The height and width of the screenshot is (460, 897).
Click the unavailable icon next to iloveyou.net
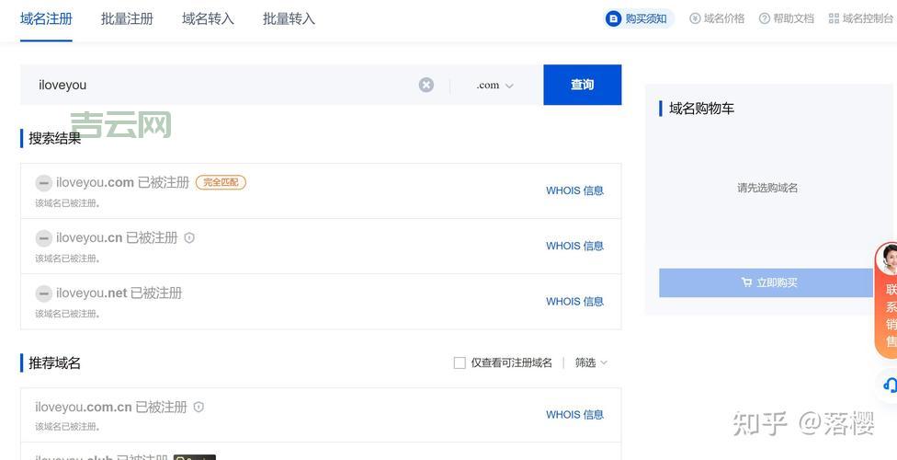click(x=43, y=293)
